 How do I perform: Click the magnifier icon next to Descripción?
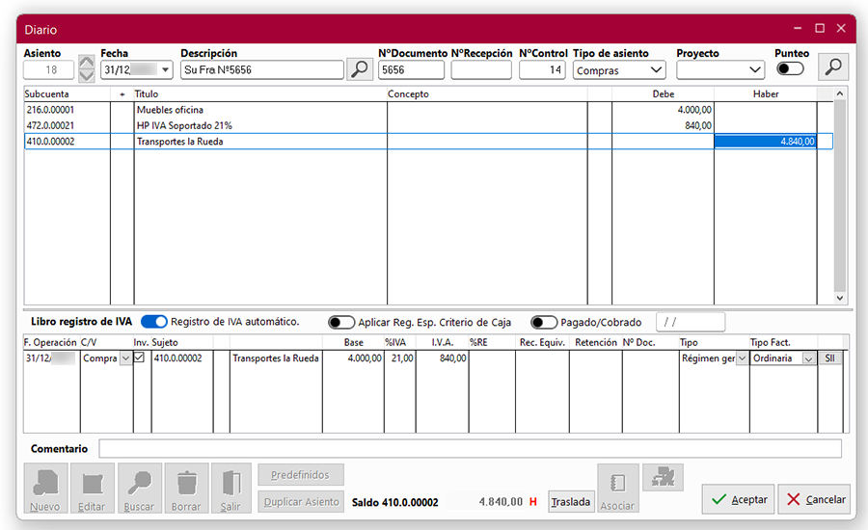click(359, 69)
